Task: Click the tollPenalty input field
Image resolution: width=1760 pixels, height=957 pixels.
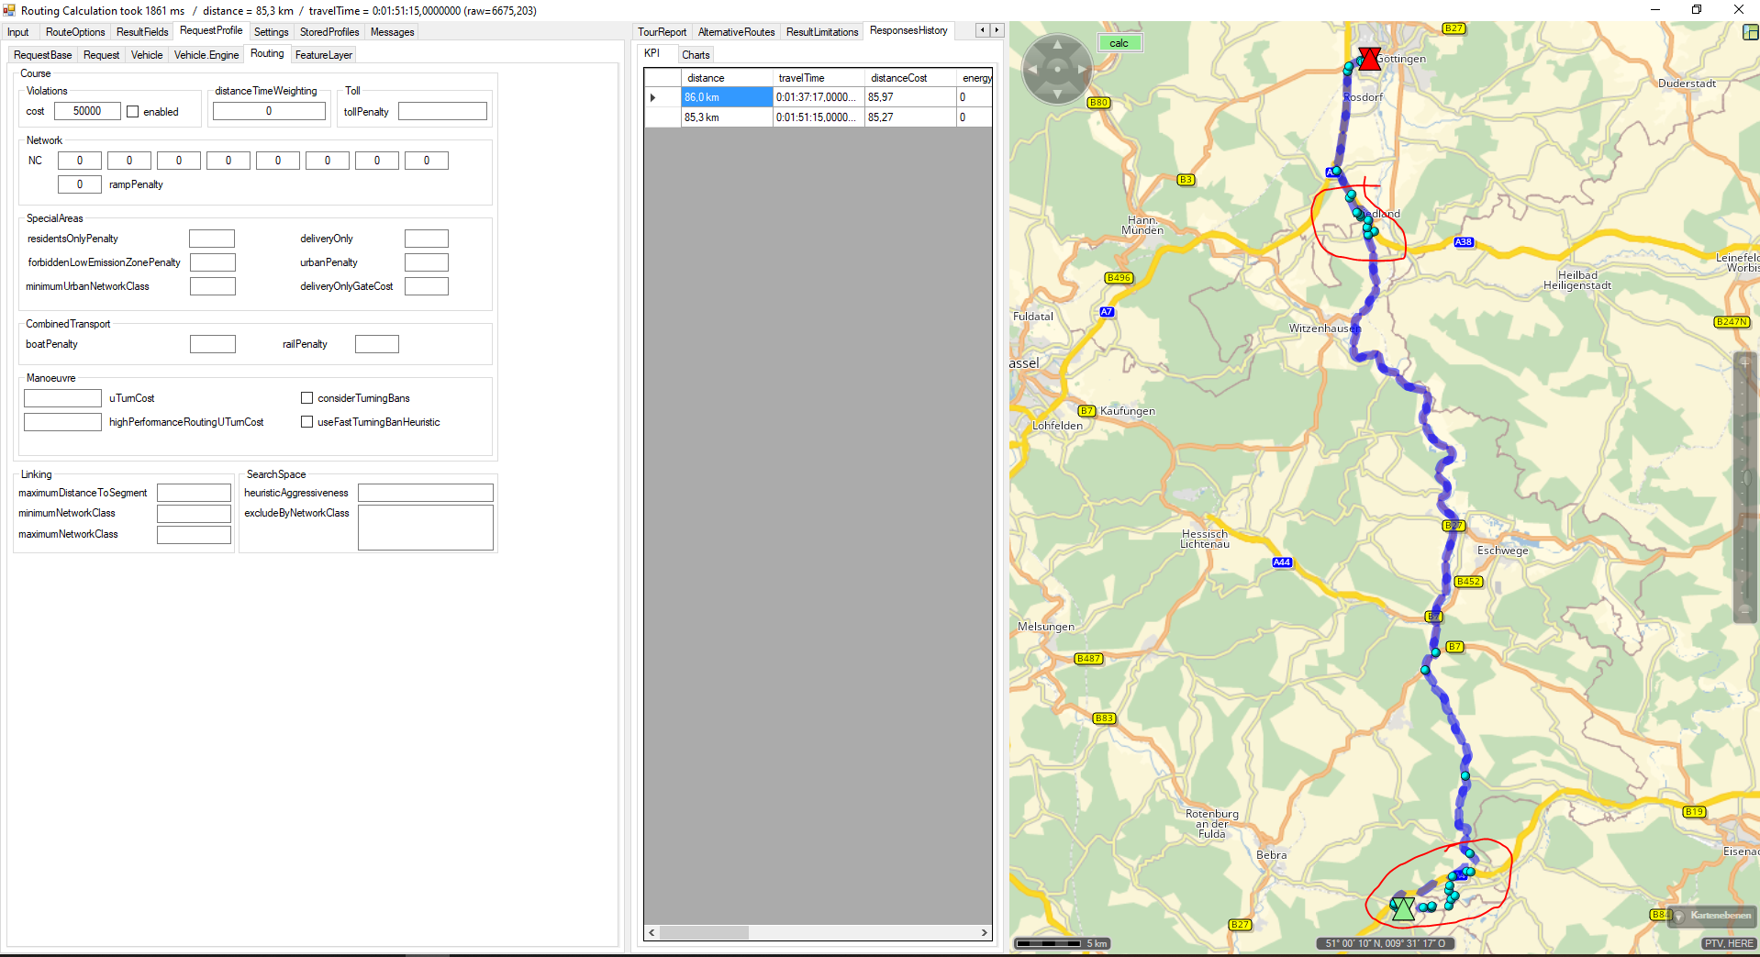Action: click(442, 112)
